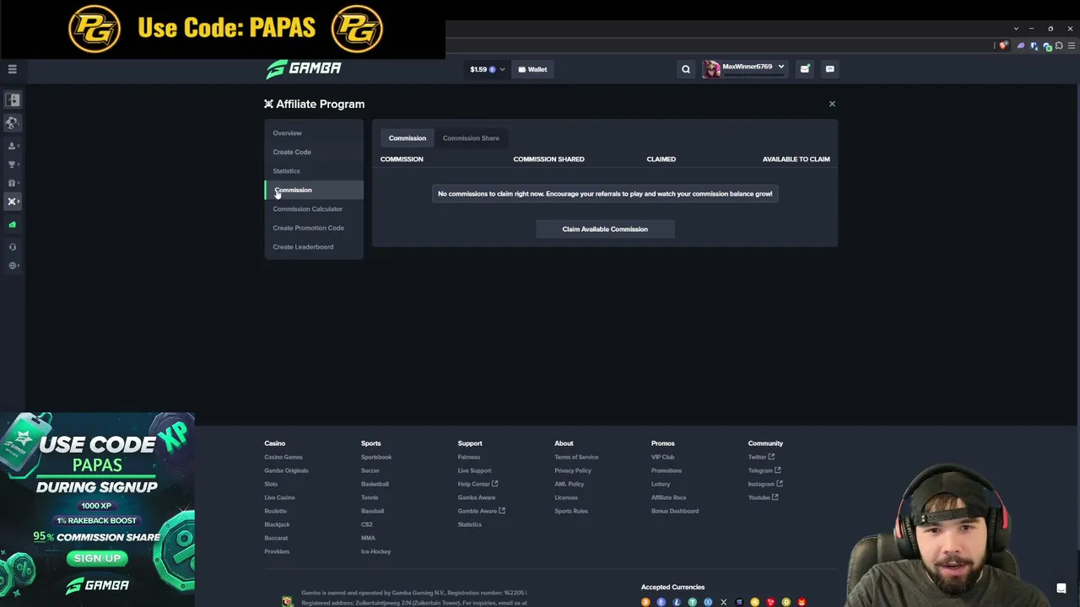Open Privacy Policy footer link
This screenshot has width=1080, height=607.
(573, 470)
